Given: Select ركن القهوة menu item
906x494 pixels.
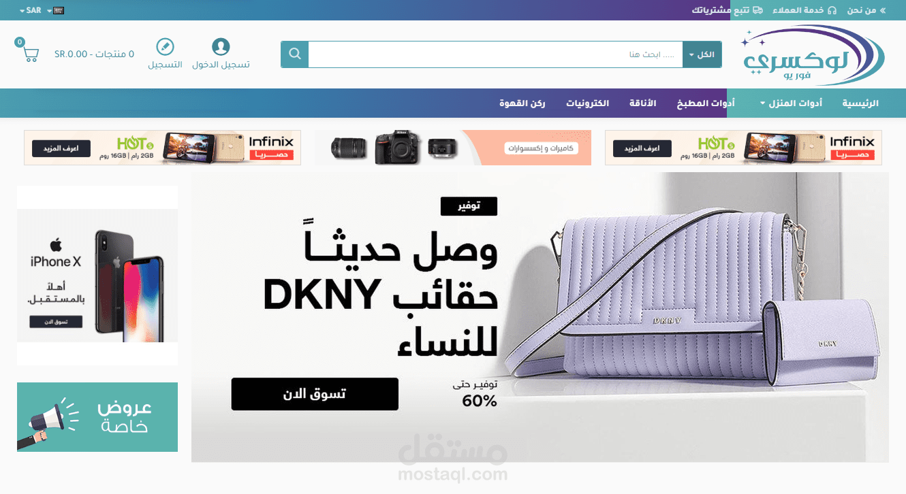Looking at the screenshot, I should [522, 103].
